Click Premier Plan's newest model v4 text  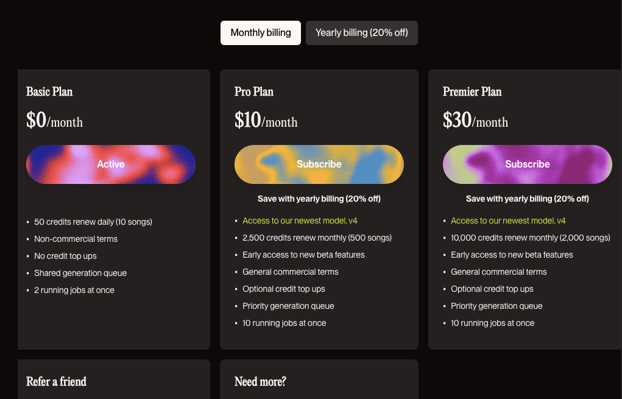(508, 221)
